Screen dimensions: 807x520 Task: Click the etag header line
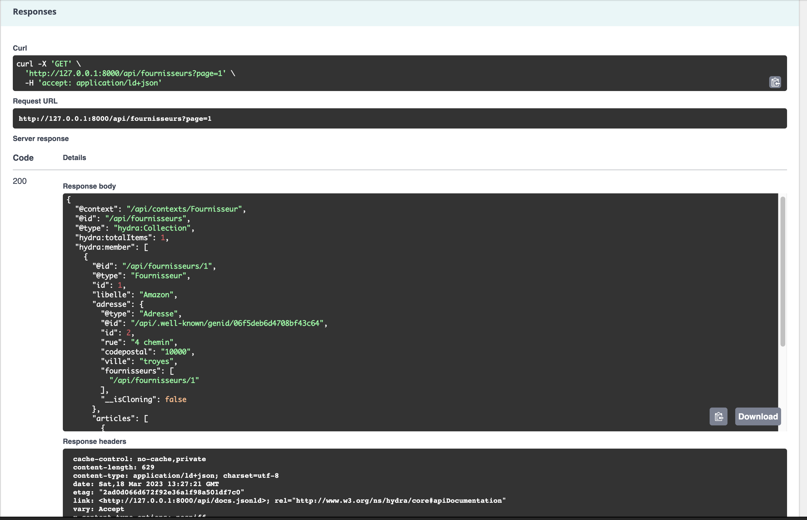point(158,492)
